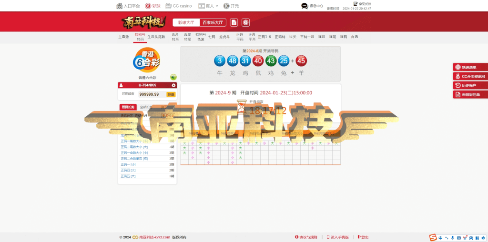Open the 未派彩注单 side button

click(470, 94)
